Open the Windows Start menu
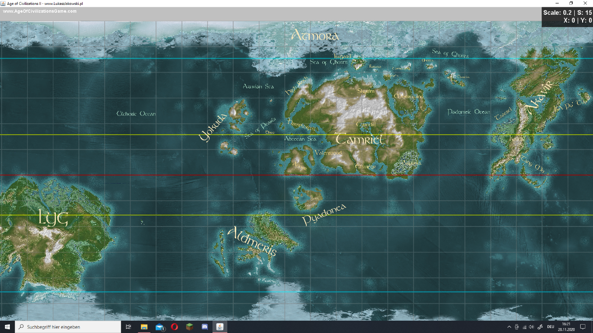Screen dimensions: 593x333 click(x=7, y=327)
